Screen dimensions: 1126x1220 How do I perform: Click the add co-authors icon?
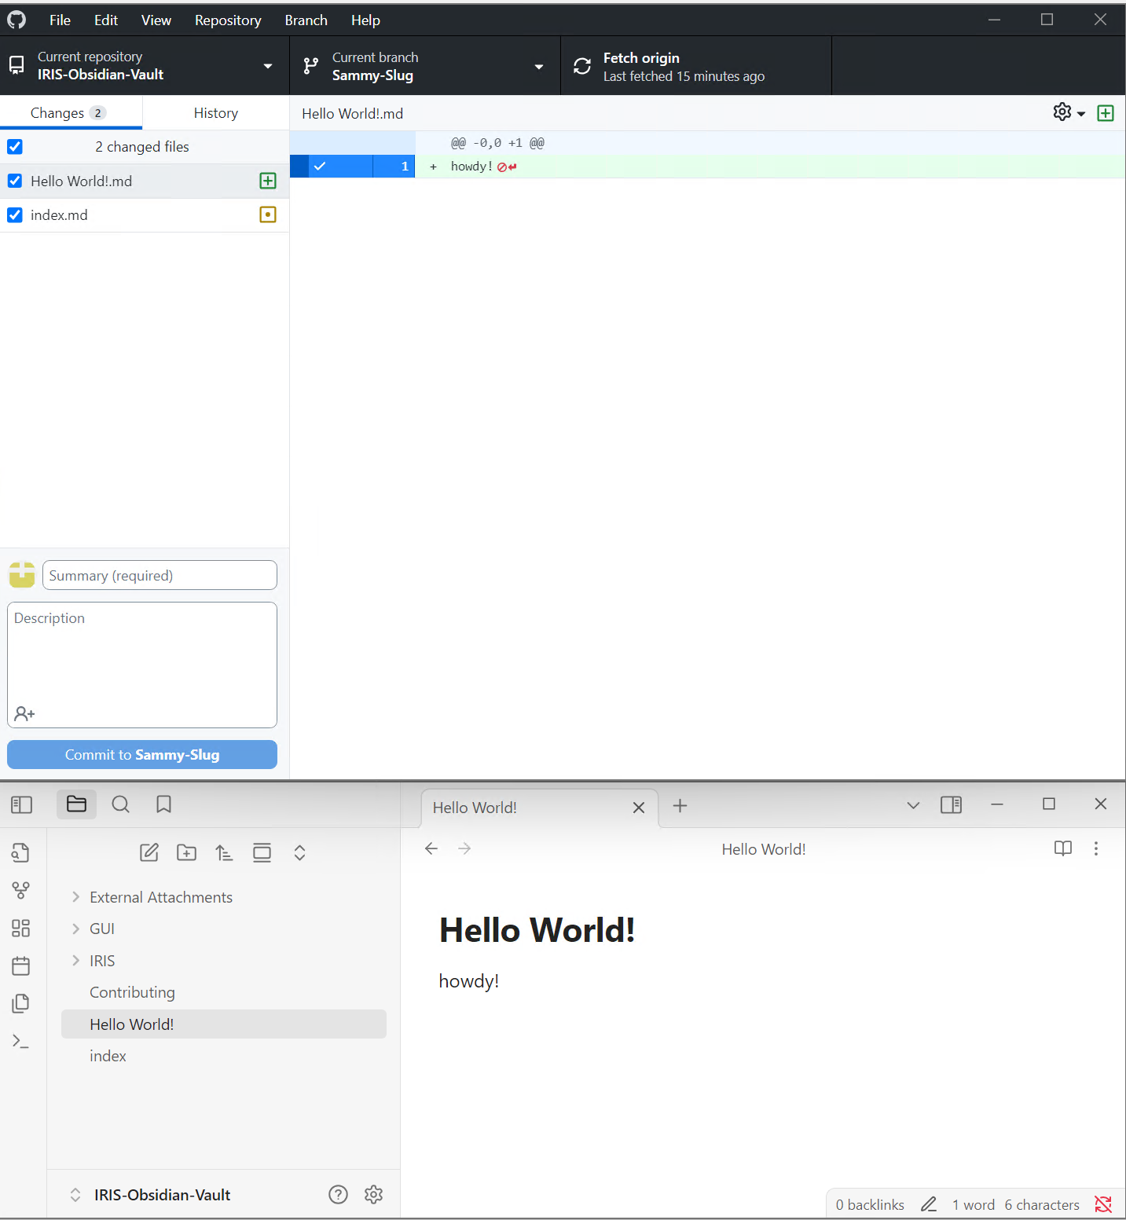point(24,713)
